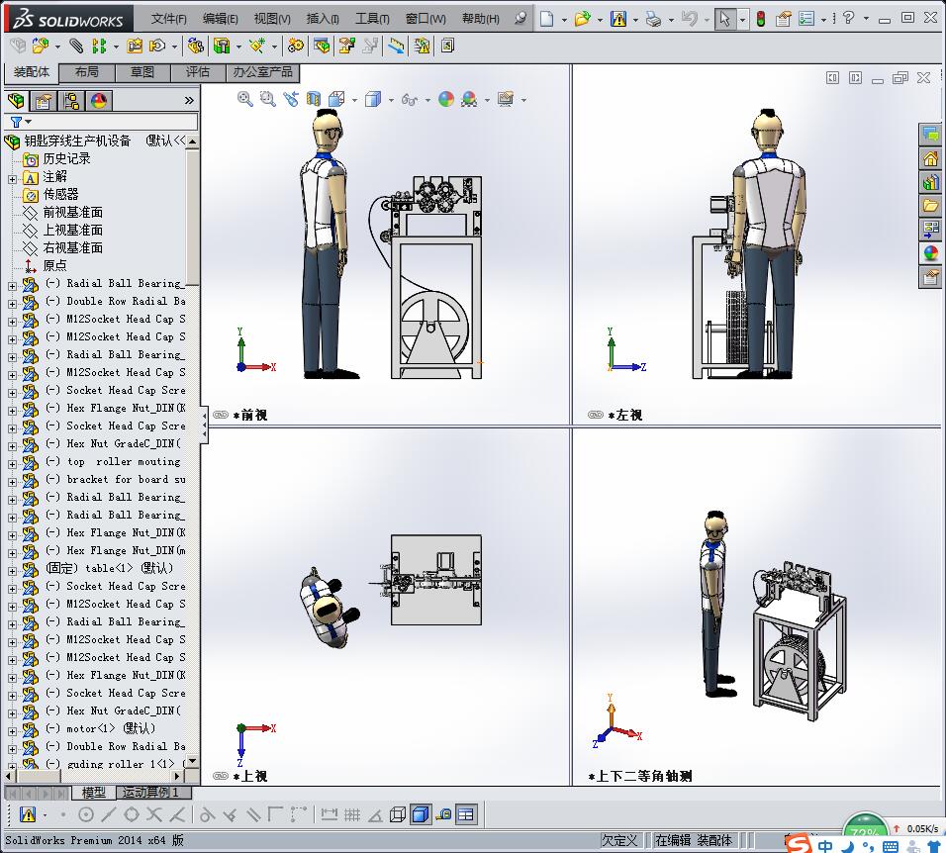Open the File Explorer folder in task pane

(930, 206)
